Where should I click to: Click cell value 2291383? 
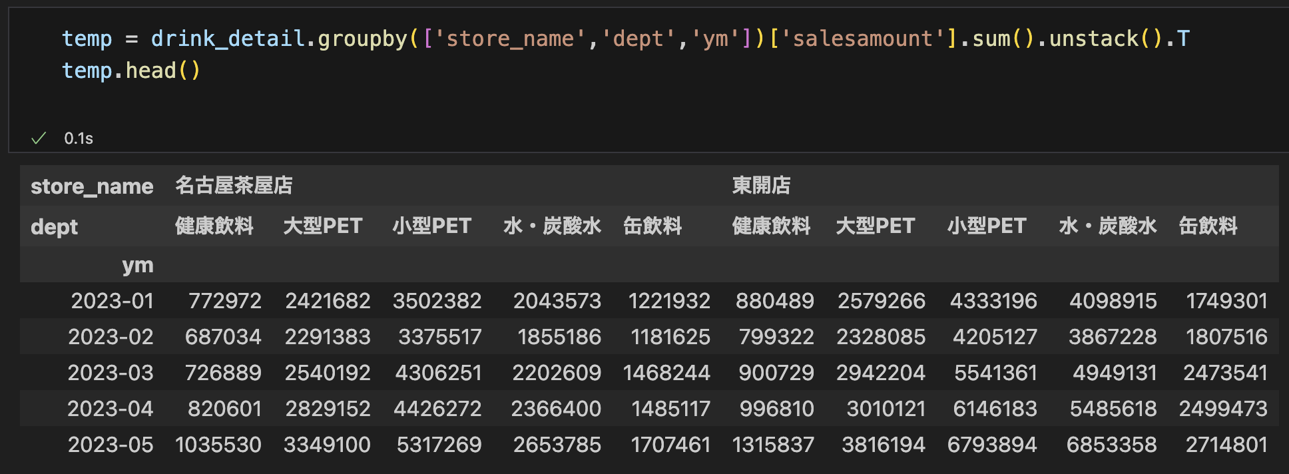coord(328,337)
